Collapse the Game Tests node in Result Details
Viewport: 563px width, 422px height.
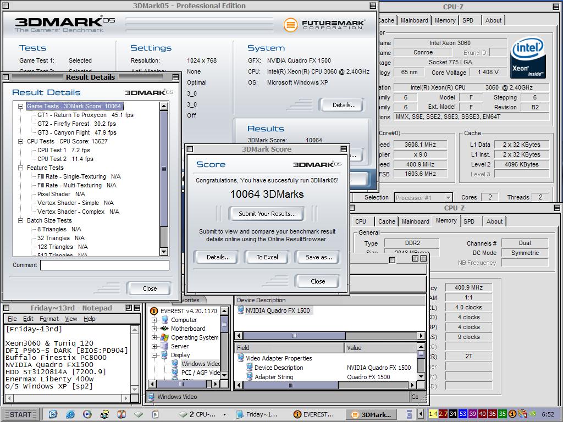point(21,106)
